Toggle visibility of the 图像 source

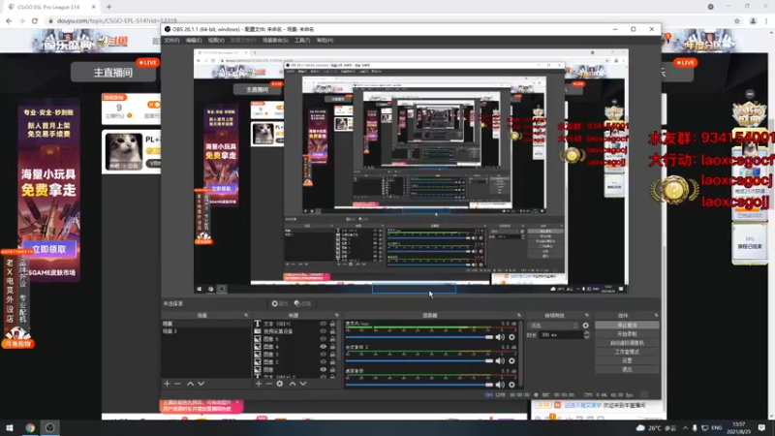pos(324,369)
